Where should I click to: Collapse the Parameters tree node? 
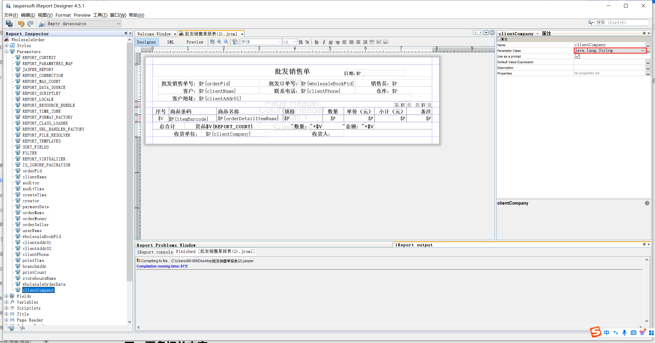coord(7,52)
